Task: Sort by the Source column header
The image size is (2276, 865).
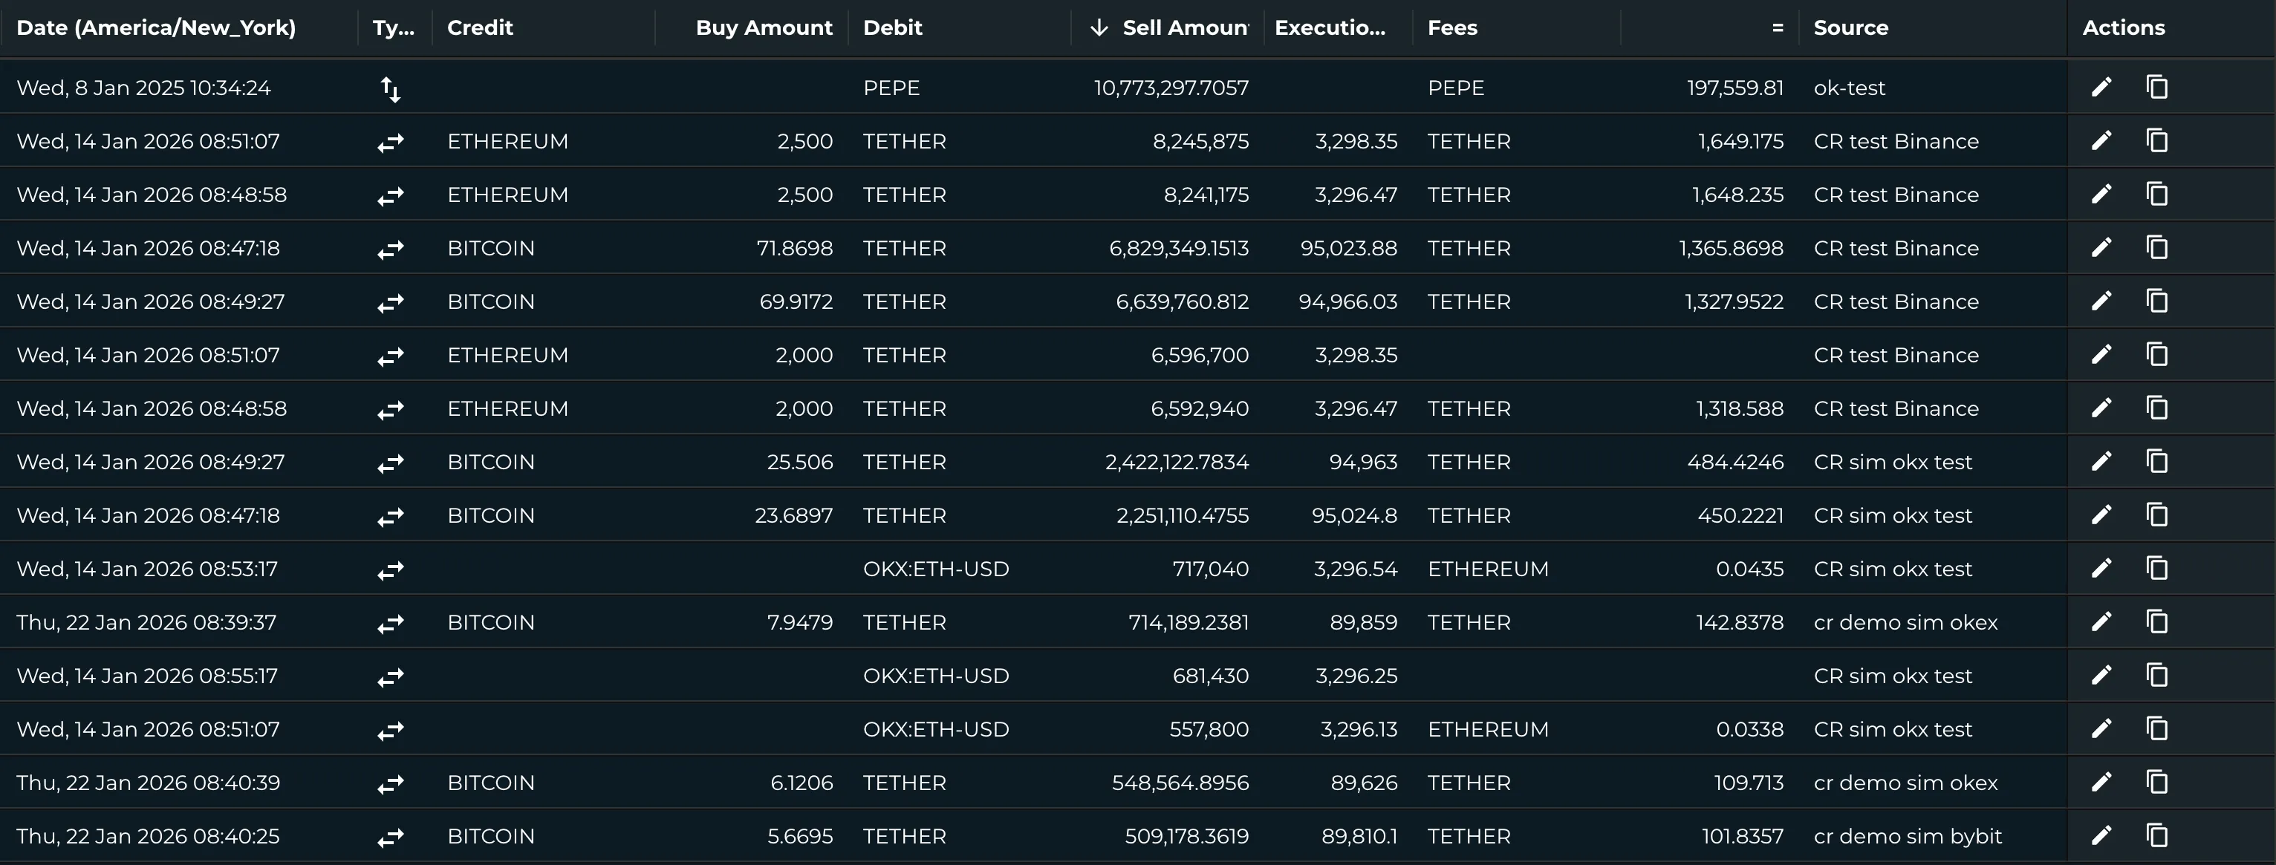Action: click(1851, 27)
